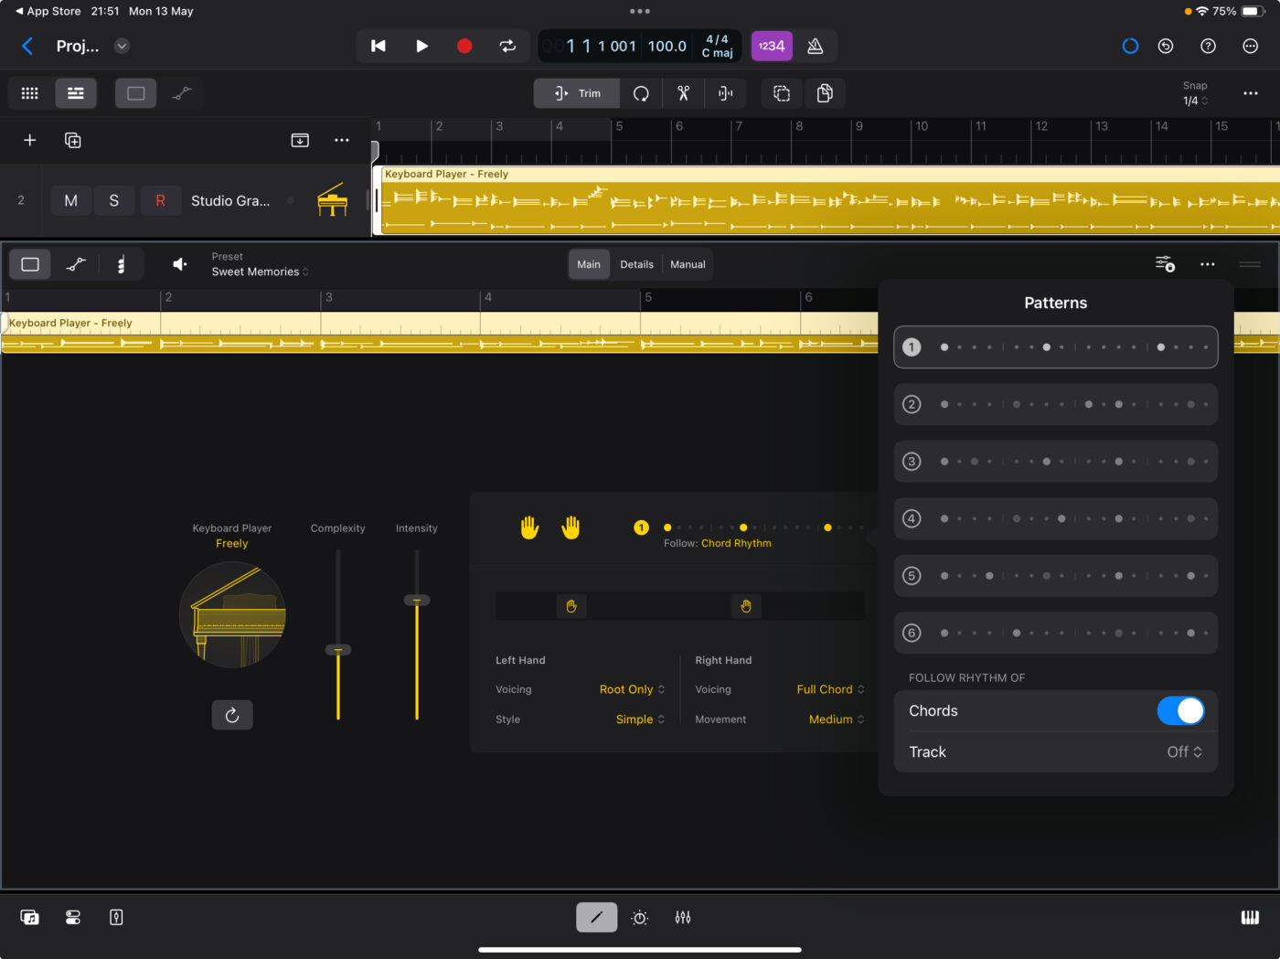The image size is (1280, 959).
Task: Open the Sweet Memories preset menu
Action: click(261, 272)
